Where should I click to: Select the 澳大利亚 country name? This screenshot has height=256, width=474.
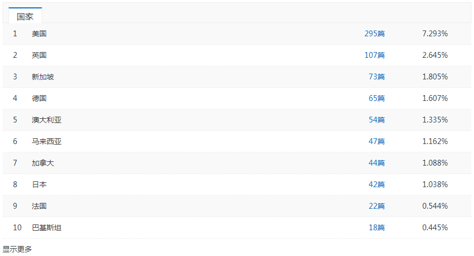coord(46,120)
